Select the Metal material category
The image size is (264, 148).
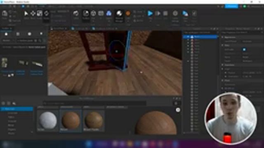click(x=11, y=125)
